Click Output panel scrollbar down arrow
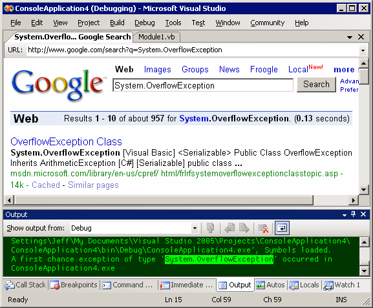The width and height of the screenshot is (373, 308). (364, 271)
